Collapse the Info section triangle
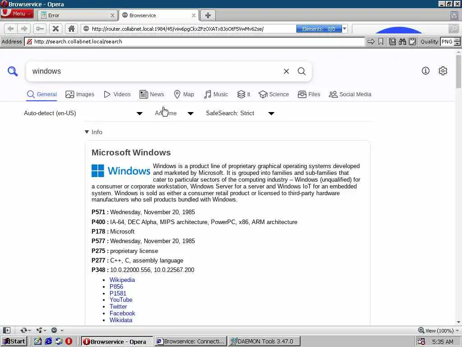This screenshot has width=462, height=347. pos(87,132)
